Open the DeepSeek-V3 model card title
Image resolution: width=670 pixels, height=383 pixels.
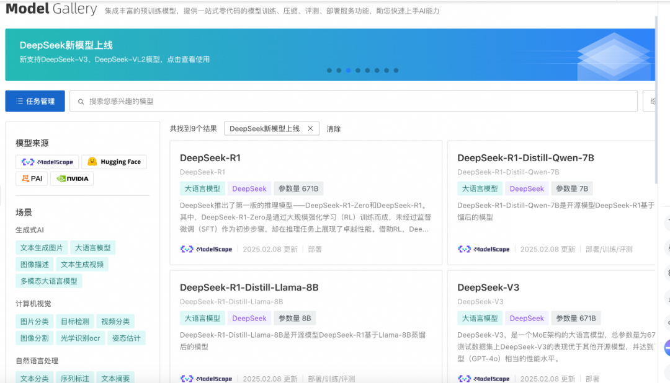click(488, 288)
